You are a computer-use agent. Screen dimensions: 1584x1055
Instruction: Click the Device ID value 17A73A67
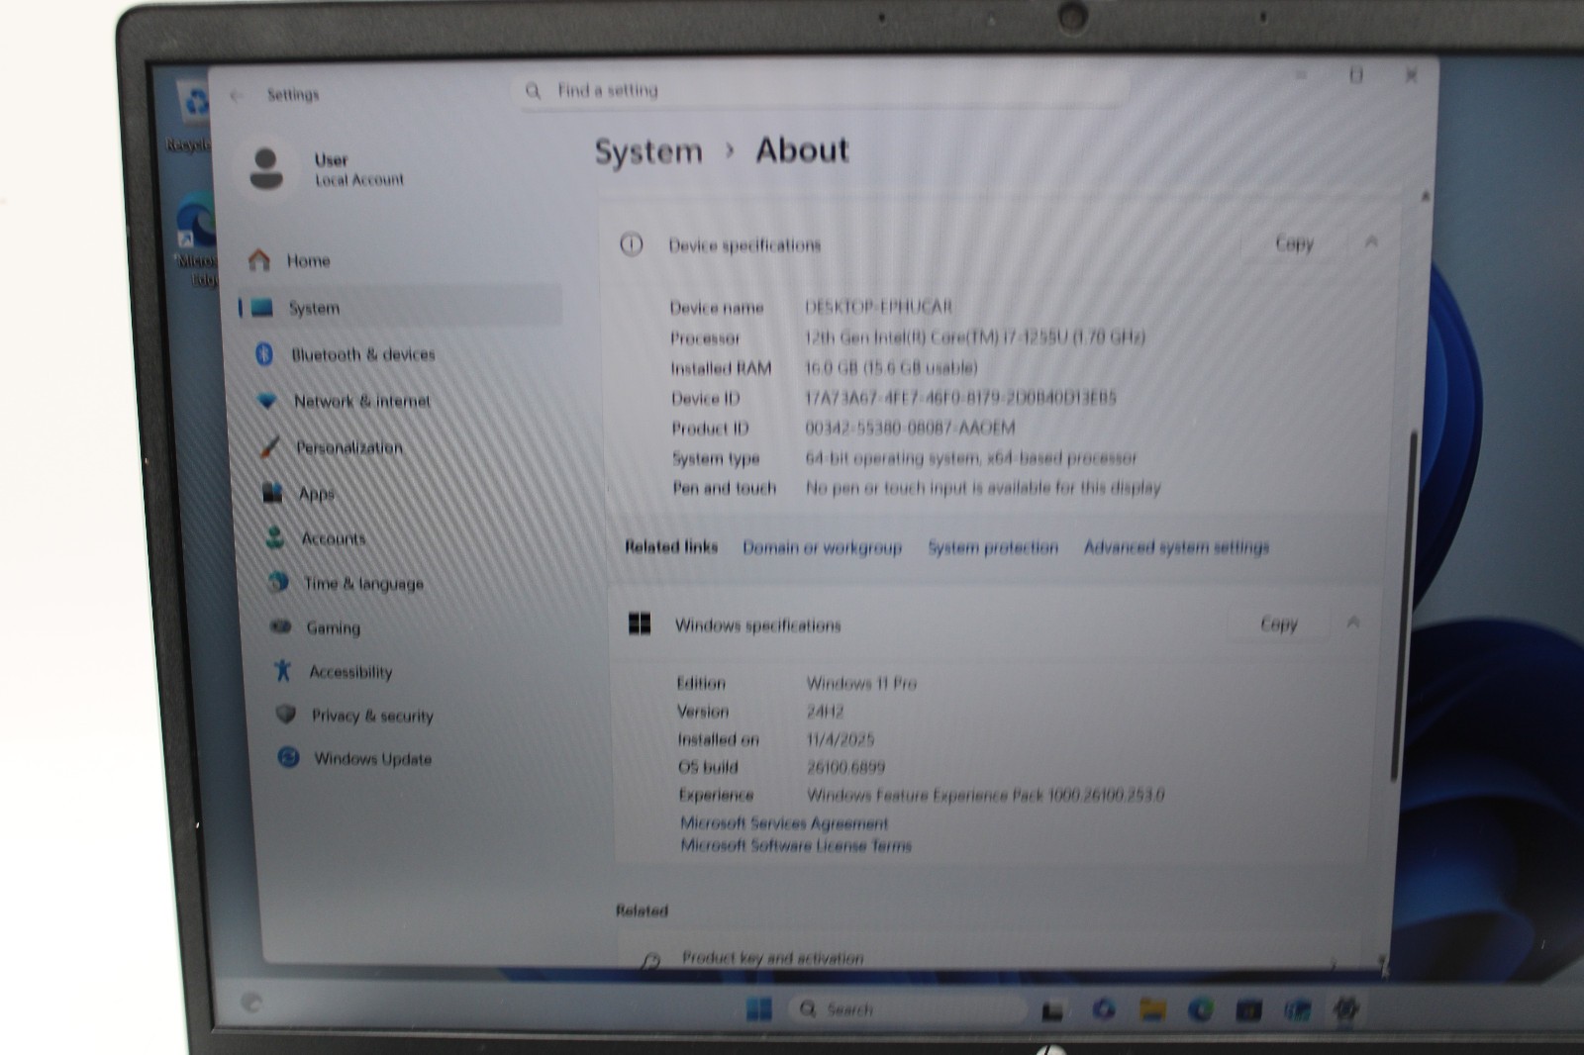pyautogui.click(x=960, y=397)
